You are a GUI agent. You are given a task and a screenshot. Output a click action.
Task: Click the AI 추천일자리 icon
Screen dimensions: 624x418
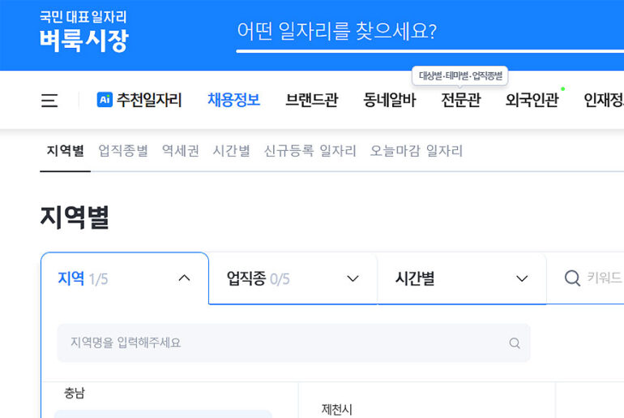[105, 100]
